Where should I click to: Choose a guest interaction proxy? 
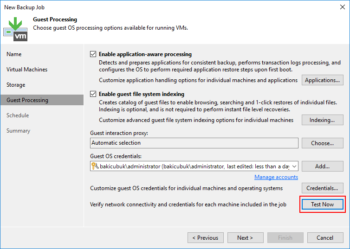coord(323,143)
